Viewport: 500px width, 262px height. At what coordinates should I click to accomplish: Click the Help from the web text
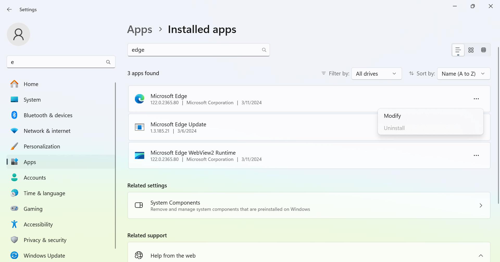(x=173, y=256)
